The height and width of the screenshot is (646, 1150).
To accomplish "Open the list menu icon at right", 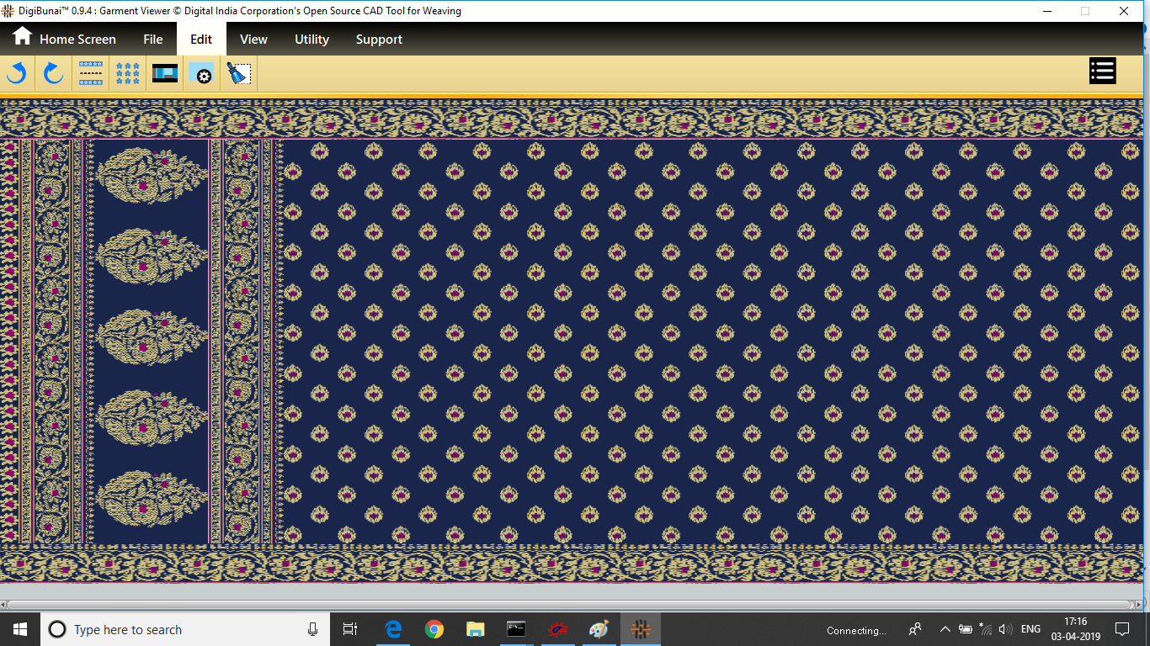I will pyautogui.click(x=1102, y=71).
